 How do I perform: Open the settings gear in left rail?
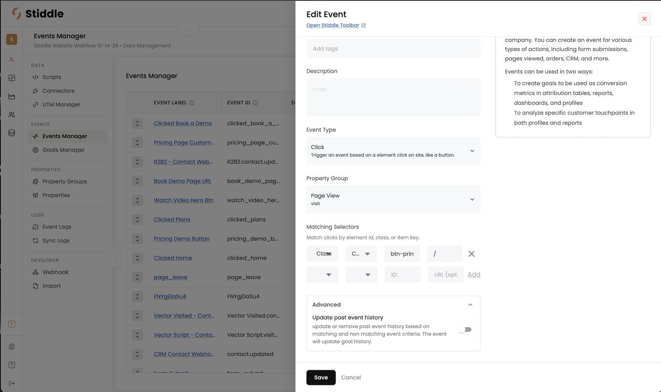coord(12,347)
